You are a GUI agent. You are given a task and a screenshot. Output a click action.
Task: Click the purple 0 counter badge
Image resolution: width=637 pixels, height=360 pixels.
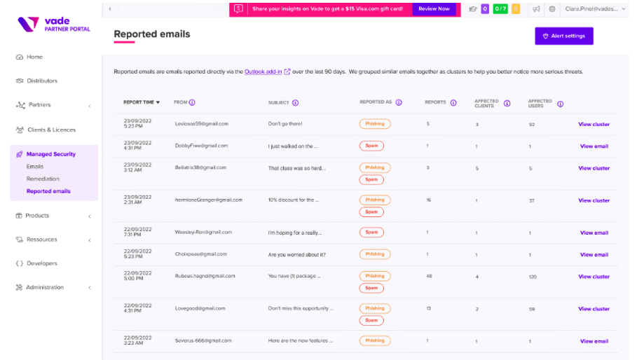click(485, 9)
